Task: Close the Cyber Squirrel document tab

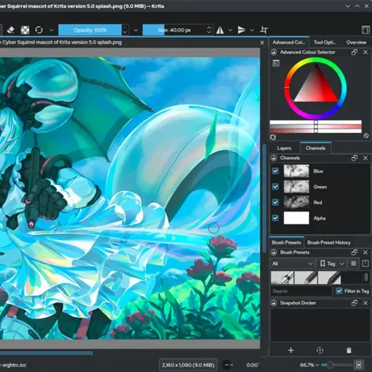Action: pyautogui.click(x=262, y=43)
